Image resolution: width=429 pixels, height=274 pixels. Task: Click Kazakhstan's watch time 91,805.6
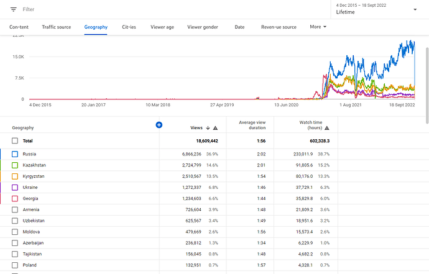(304, 165)
